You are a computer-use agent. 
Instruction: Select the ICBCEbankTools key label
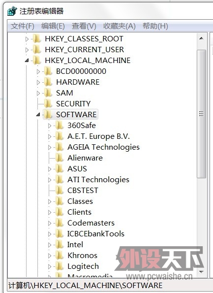(x=96, y=234)
